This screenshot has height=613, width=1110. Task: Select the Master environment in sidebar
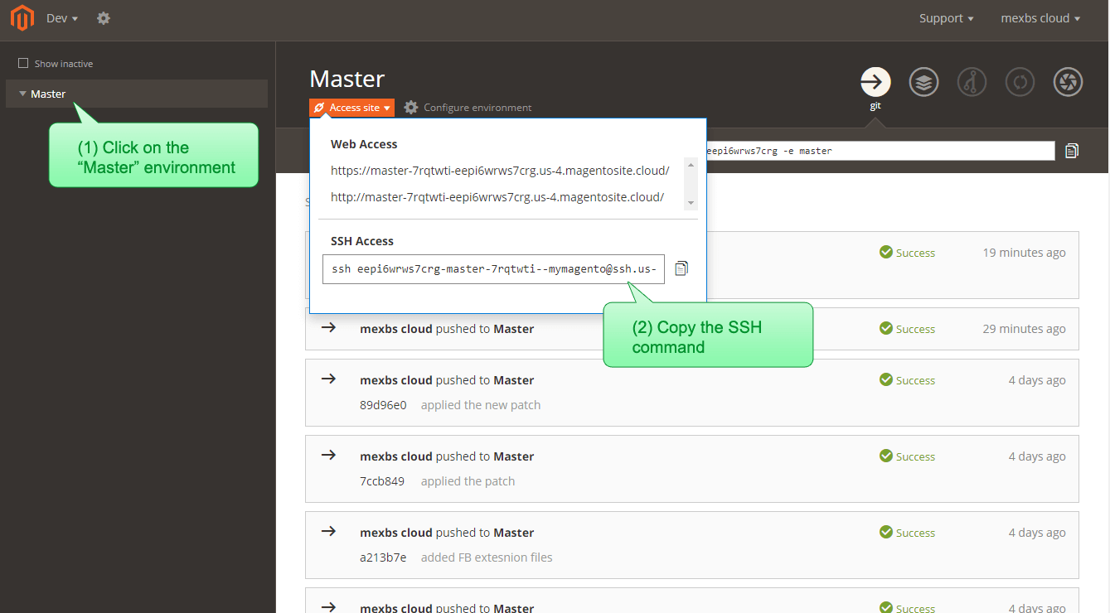pyautogui.click(x=48, y=94)
